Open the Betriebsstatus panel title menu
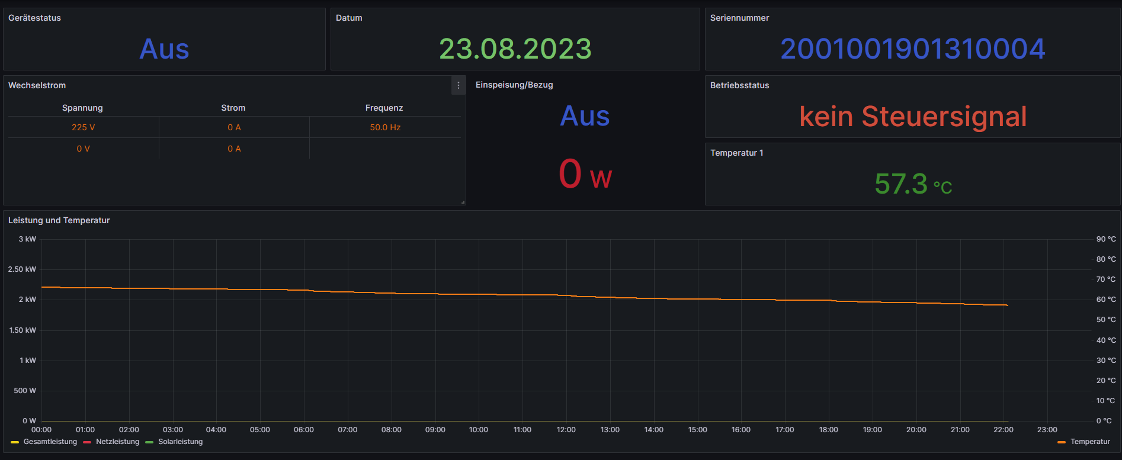 tap(739, 85)
